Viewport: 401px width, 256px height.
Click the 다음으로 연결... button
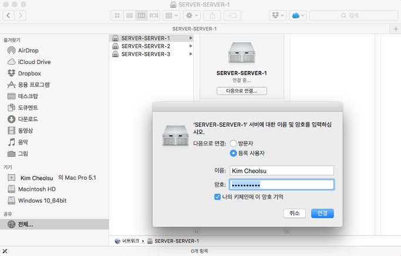242,91
